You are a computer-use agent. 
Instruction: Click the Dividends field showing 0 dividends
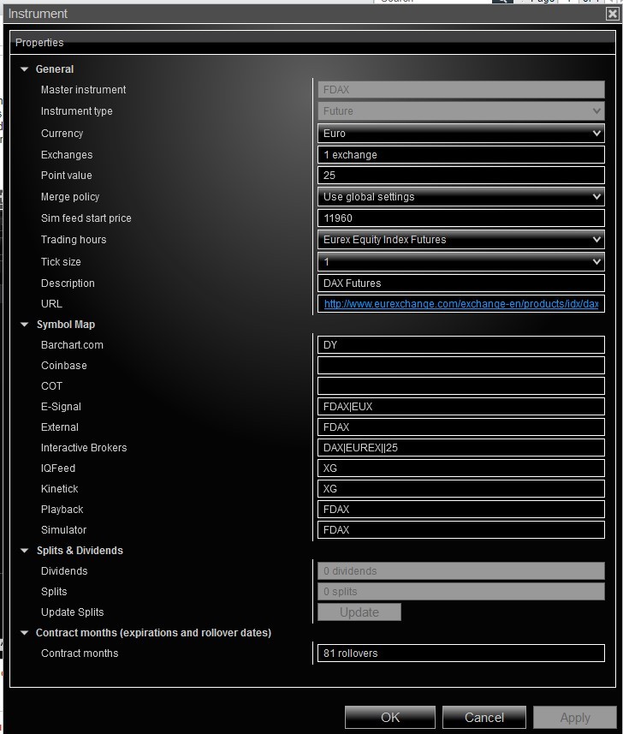[460, 571]
